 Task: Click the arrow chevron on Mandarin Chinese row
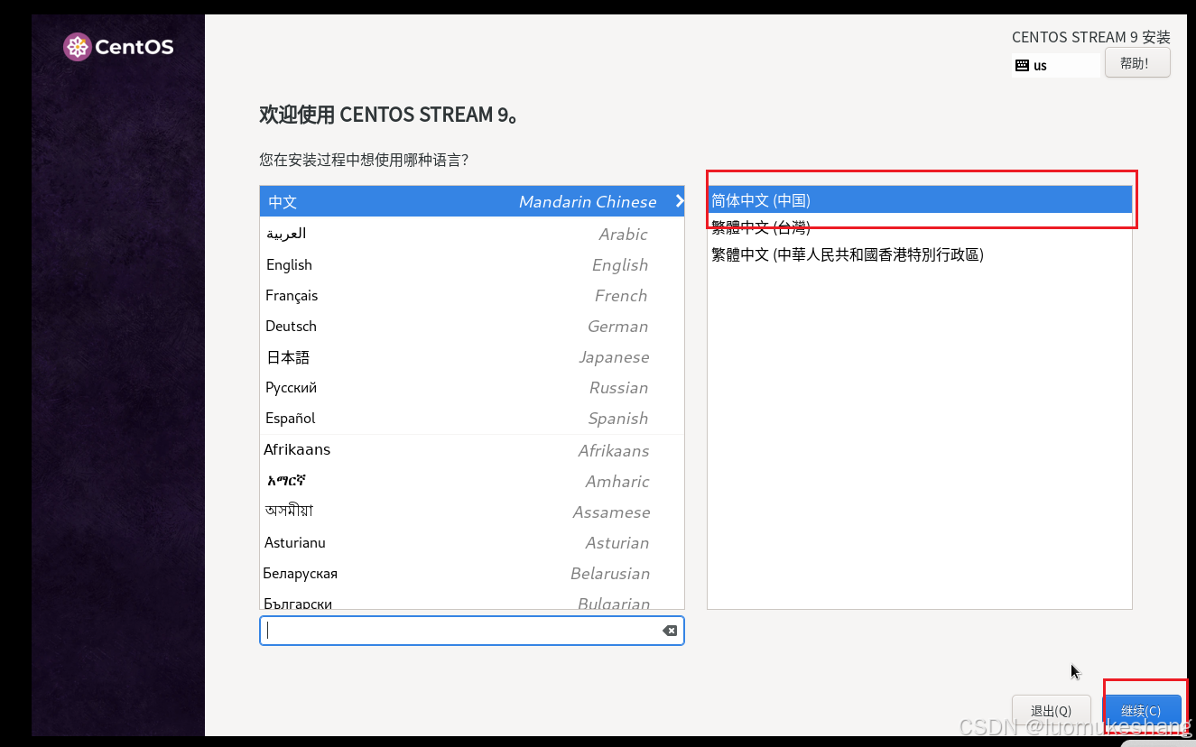pos(679,201)
